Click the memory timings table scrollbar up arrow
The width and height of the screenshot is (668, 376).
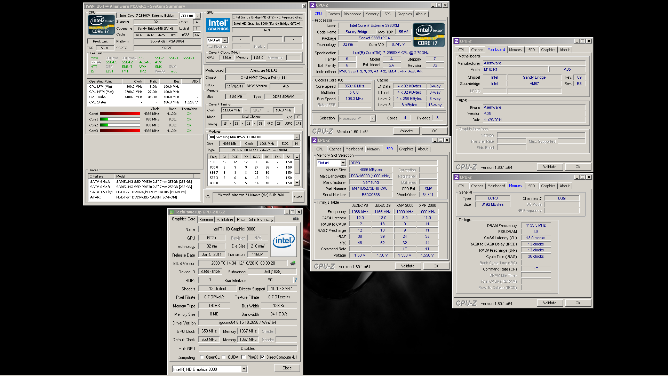pos(297,157)
